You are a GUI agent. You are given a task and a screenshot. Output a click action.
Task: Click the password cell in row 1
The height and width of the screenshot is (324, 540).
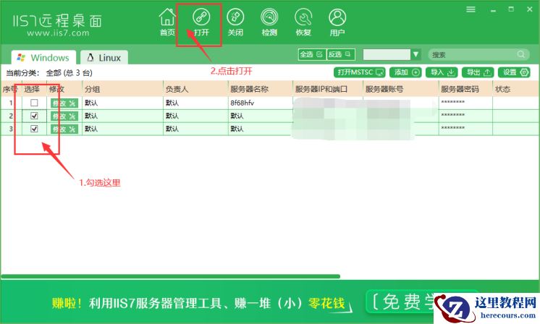[x=465, y=103]
